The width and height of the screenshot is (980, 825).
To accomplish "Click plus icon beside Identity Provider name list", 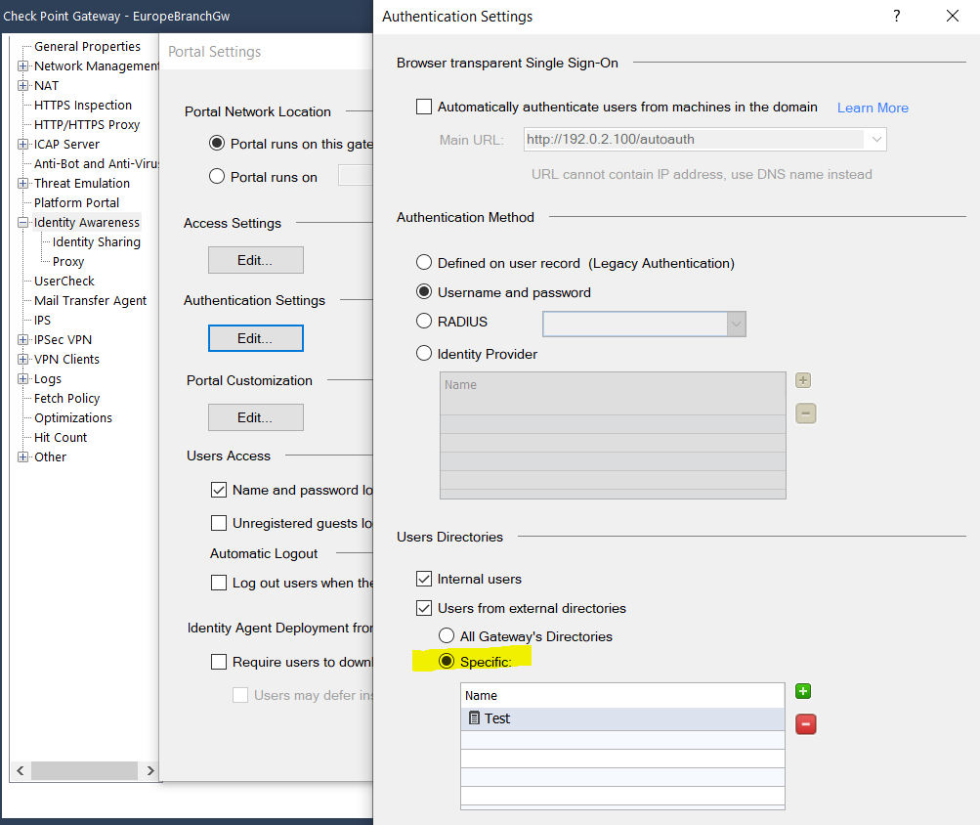I will pyautogui.click(x=802, y=379).
